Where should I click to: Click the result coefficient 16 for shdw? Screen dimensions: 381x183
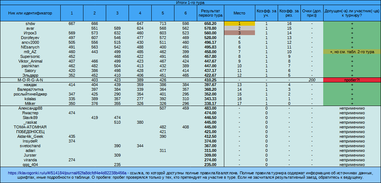289,24
